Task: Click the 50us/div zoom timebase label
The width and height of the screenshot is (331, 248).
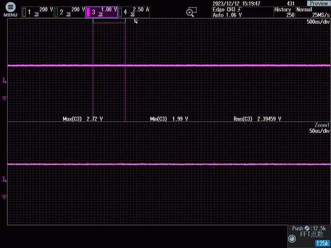Action: (319, 131)
